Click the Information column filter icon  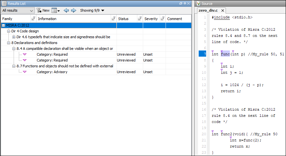[113, 19]
